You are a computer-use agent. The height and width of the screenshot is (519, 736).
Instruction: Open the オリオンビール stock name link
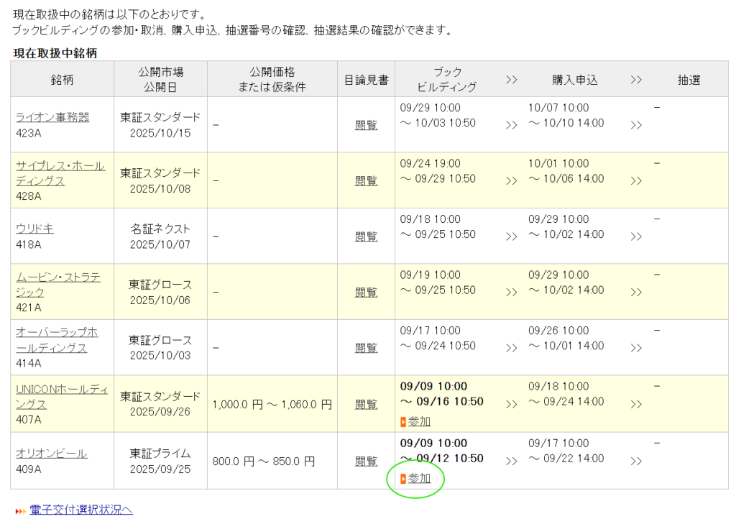tap(52, 453)
